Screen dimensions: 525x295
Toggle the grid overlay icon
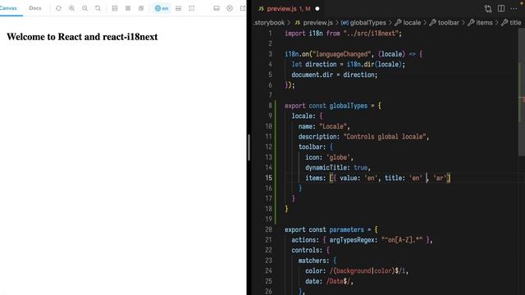click(128, 8)
